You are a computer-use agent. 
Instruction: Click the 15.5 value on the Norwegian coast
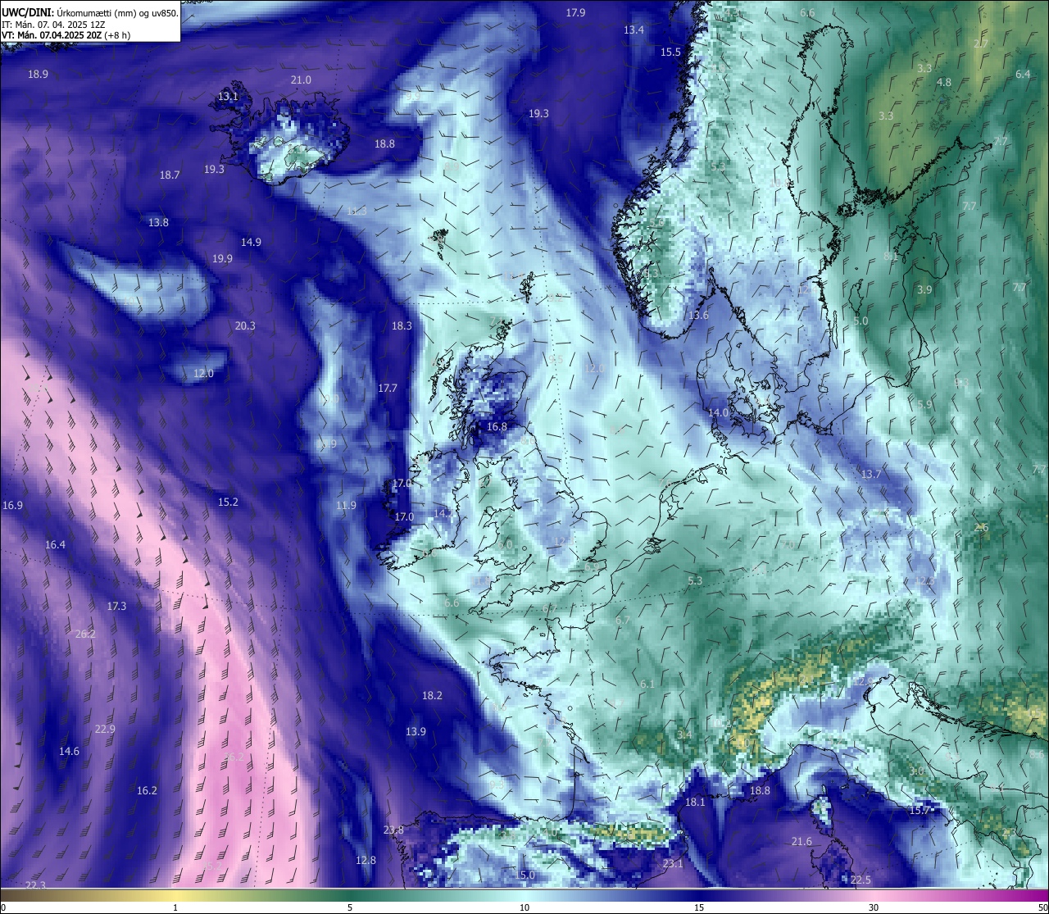coord(670,52)
